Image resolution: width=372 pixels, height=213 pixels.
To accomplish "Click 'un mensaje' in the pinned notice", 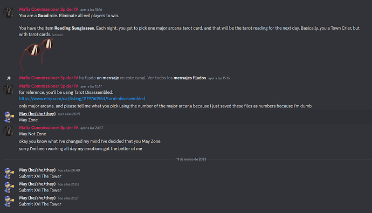I will point(108,78).
